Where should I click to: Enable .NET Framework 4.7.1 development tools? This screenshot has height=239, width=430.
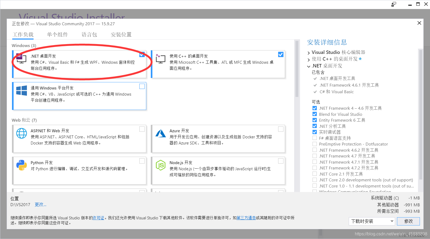(x=315, y=162)
